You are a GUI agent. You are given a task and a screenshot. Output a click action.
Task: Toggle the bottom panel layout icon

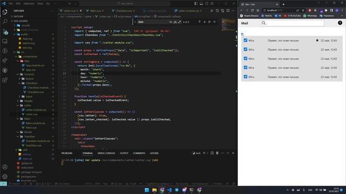click(201, 4)
